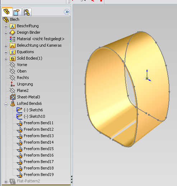Select Plane2 in the feature tree
Screen dimensions: 177x186
click(x=23, y=90)
